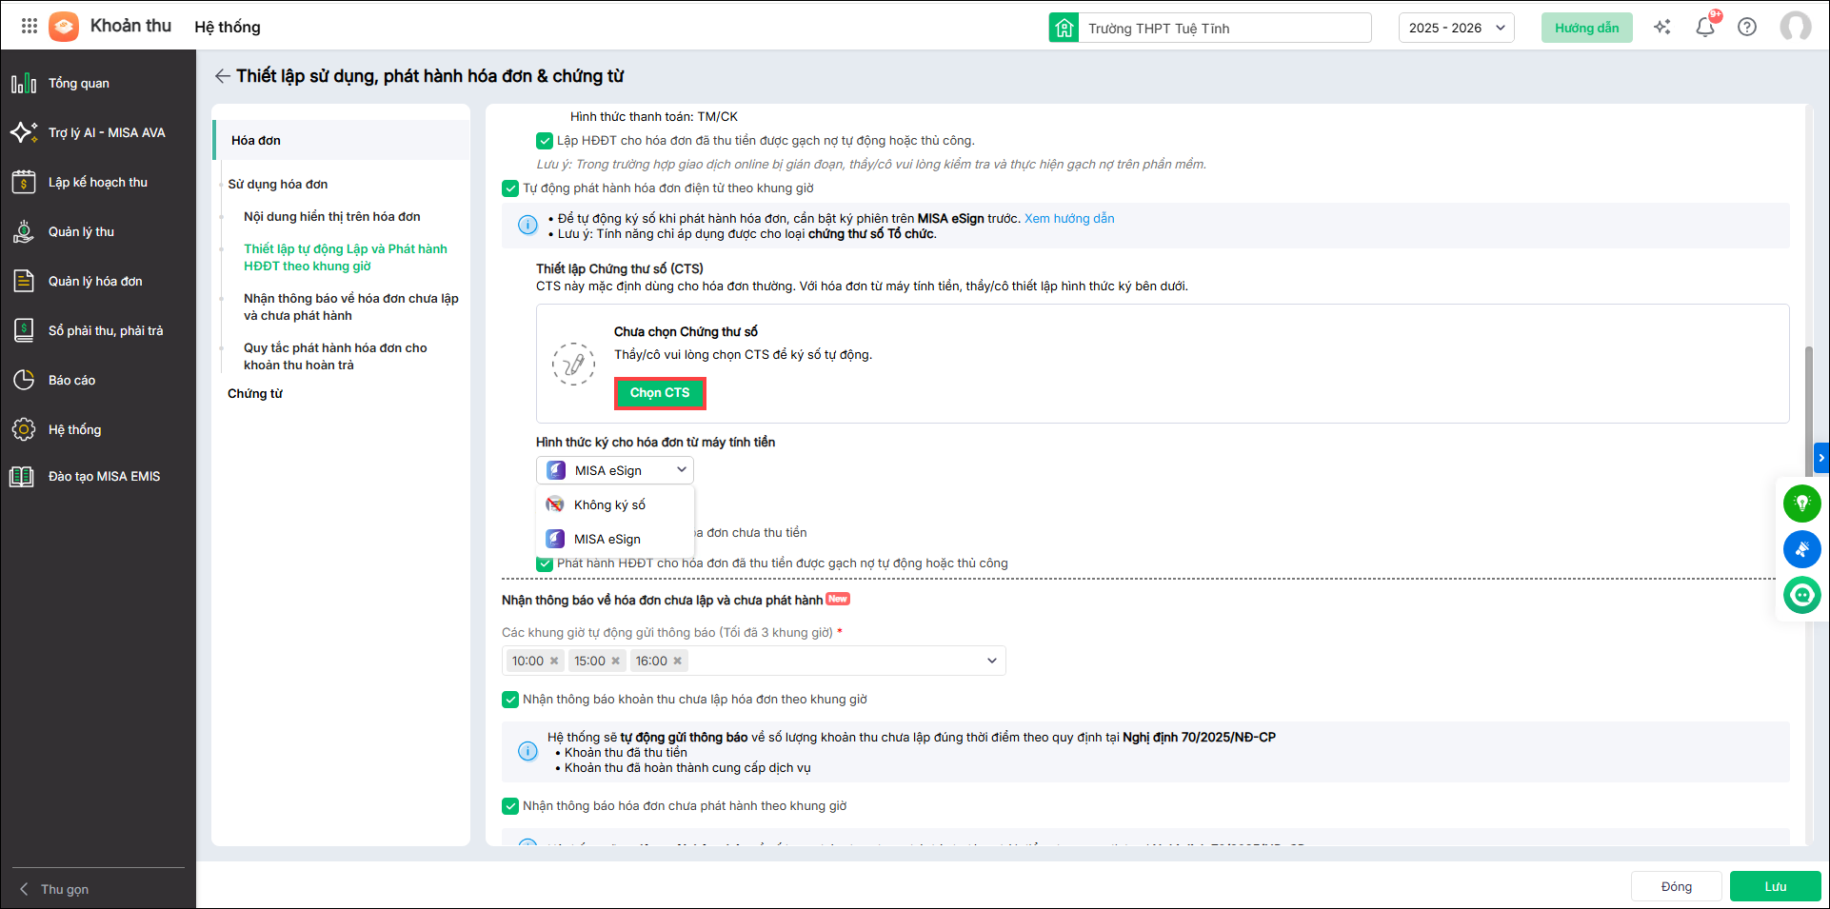Screen dimensions: 1830x909
Task: Open the green chat support floating icon
Action: click(1801, 595)
